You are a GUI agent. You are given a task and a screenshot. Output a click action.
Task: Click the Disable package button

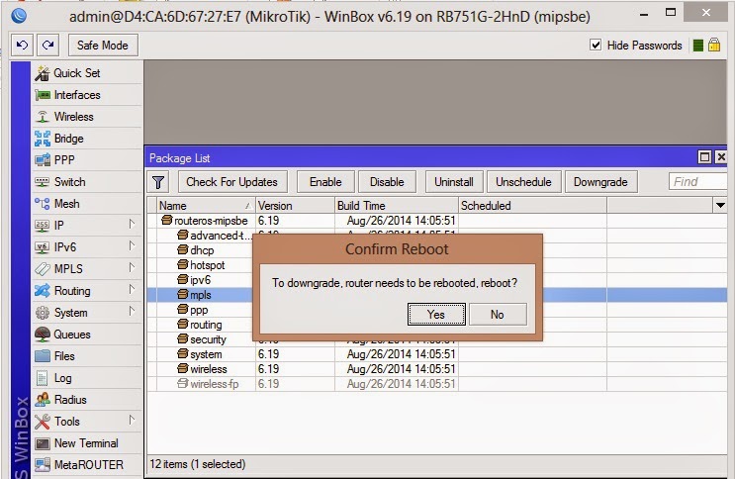tap(387, 182)
